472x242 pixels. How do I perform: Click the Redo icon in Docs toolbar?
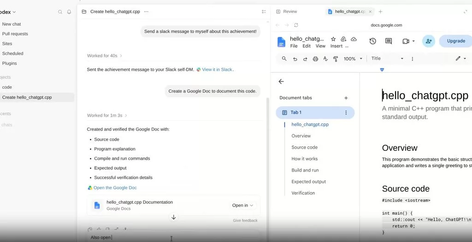(305, 59)
